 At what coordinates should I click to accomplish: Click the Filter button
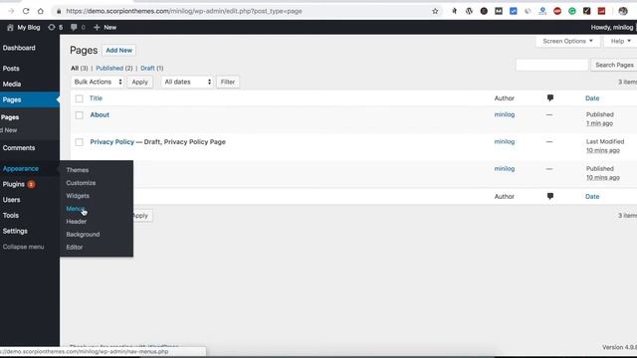228,82
